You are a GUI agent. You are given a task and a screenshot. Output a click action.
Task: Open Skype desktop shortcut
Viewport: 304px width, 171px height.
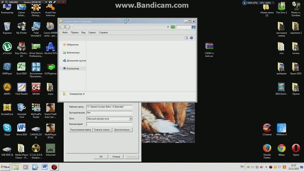click(7, 130)
